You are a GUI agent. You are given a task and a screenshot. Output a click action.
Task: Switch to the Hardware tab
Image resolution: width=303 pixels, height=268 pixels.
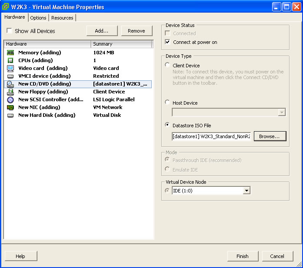pyautogui.click(x=15, y=17)
